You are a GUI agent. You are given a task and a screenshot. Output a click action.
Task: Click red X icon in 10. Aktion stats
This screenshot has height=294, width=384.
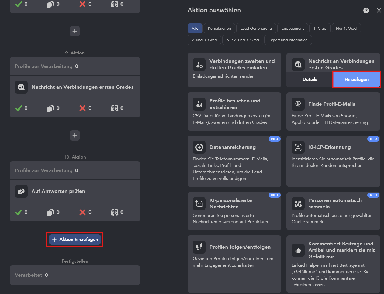click(x=82, y=212)
